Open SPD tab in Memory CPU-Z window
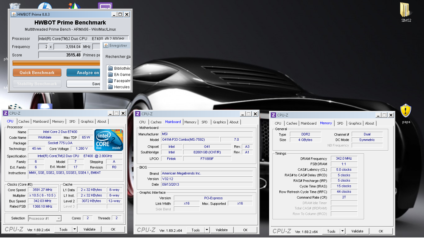This screenshot has width=424, height=238. pyautogui.click(x=340, y=123)
